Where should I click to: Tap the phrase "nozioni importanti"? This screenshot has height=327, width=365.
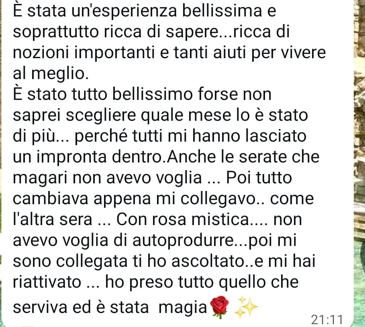(84, 53)
